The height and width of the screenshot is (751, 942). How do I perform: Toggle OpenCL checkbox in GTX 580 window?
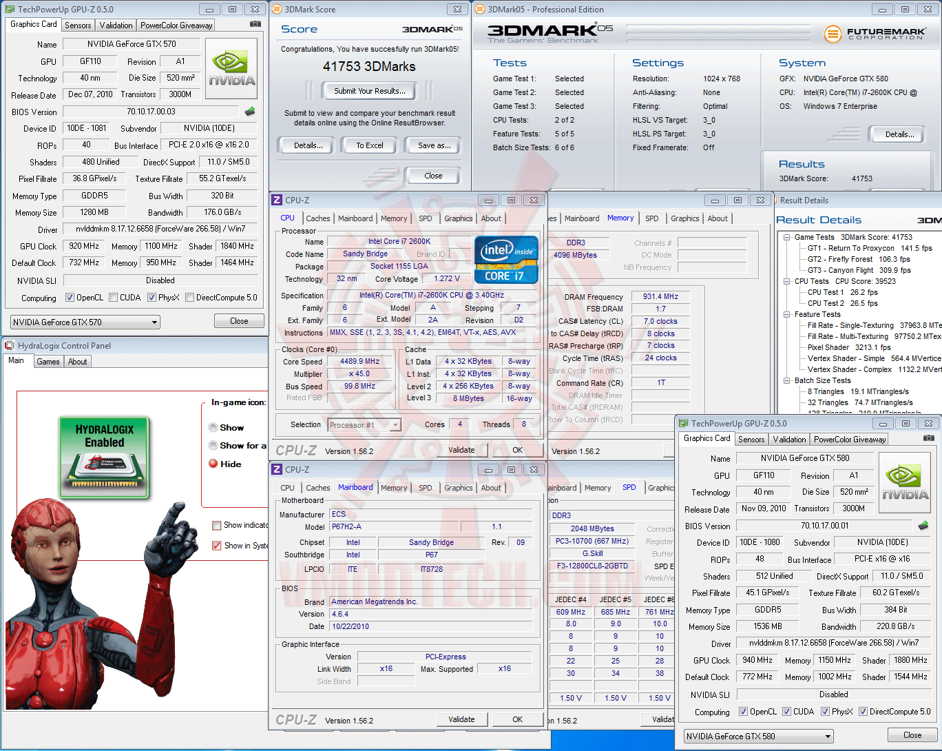pyautogui.click(x=743, y=712)
